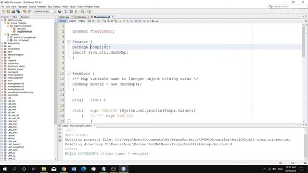Click the Graphic view button
308x173 pixels.
[72, 21]
